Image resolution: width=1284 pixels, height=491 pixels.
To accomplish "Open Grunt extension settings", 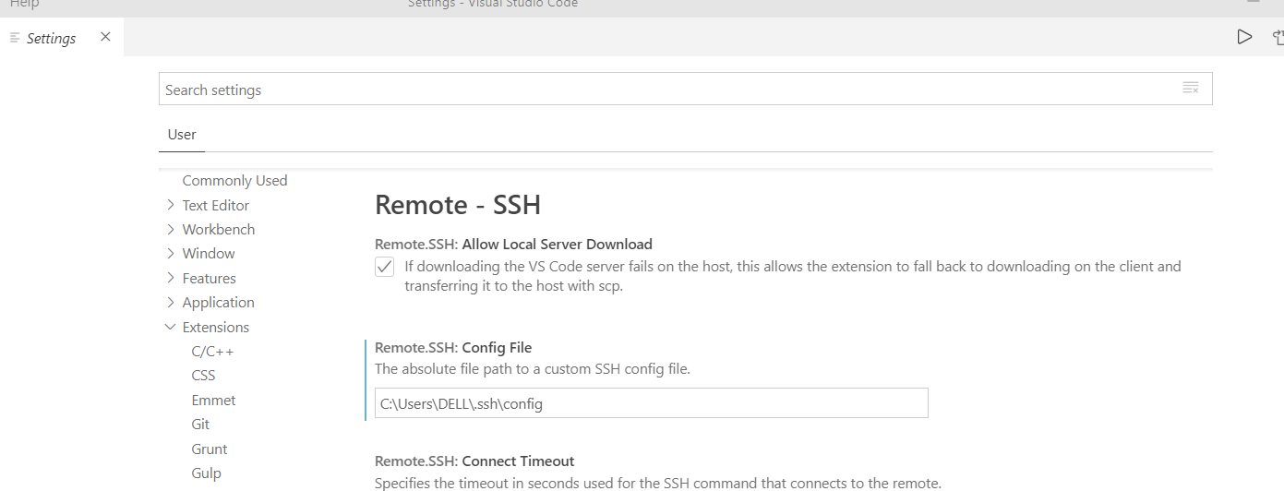I will pyautogui.click(x=210, y=449).
